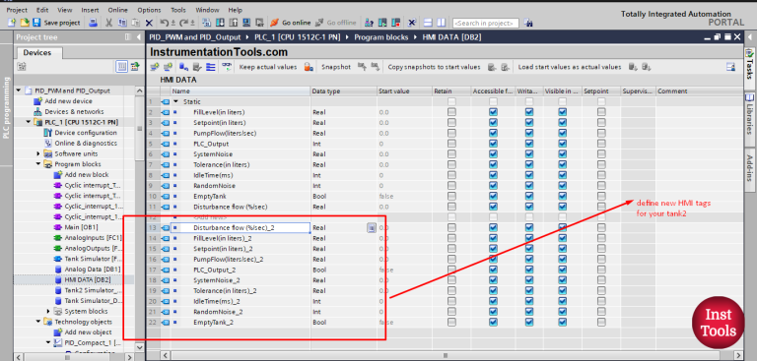Collapse Project tree with arrow icon
This screenshot has height=361, width=757.
point(139,37)
